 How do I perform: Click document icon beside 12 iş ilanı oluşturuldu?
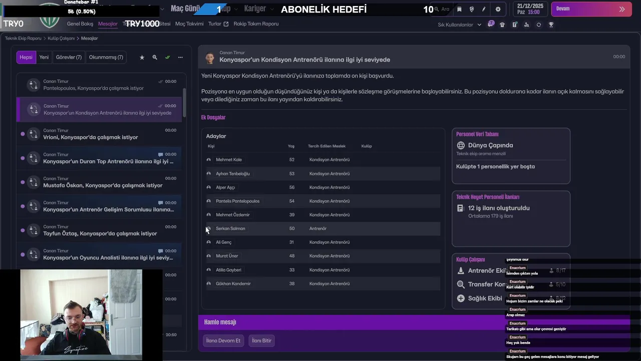coord(461,208)
